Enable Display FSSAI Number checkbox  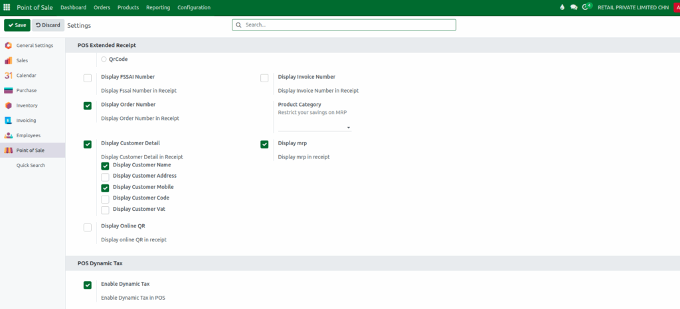coord(88,78)
